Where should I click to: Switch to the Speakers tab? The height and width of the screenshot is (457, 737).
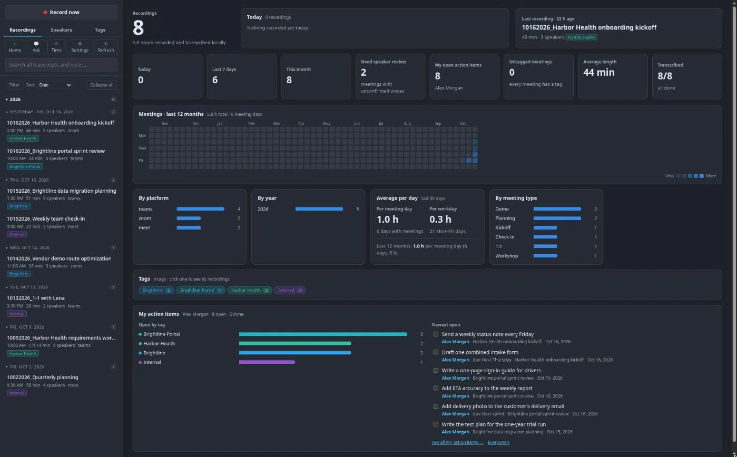61,30
